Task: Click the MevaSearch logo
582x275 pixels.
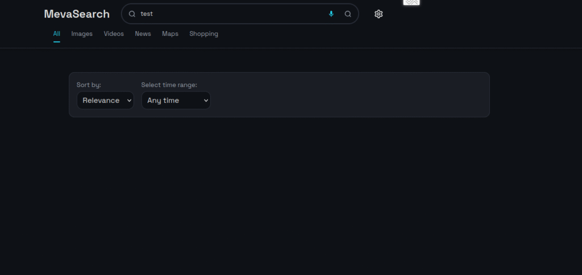Action: coord(77,14)
